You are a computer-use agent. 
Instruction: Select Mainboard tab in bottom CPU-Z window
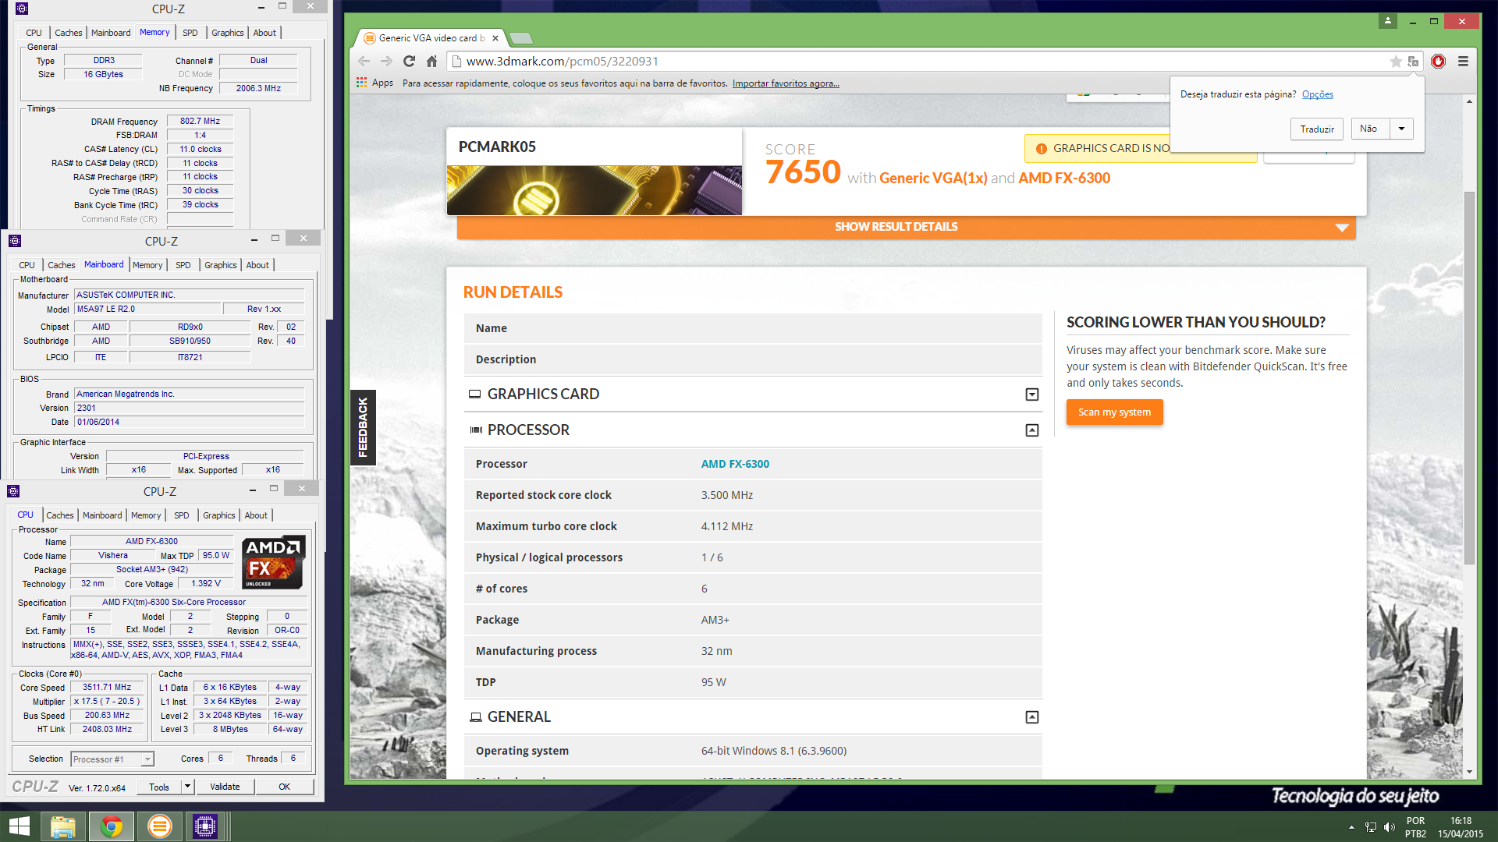(102, 515)
